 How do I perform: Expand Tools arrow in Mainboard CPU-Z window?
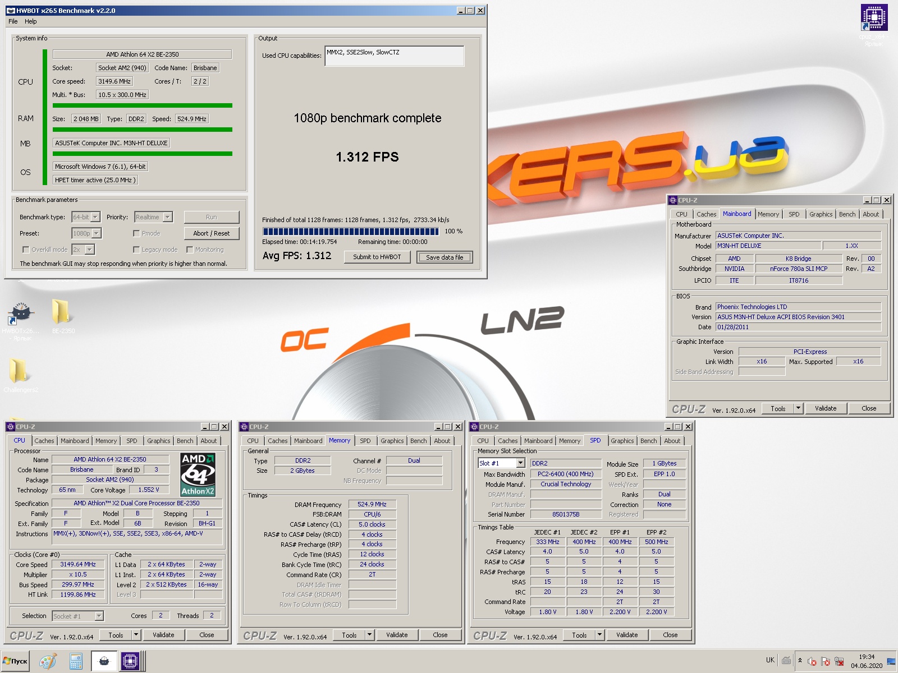799,408
